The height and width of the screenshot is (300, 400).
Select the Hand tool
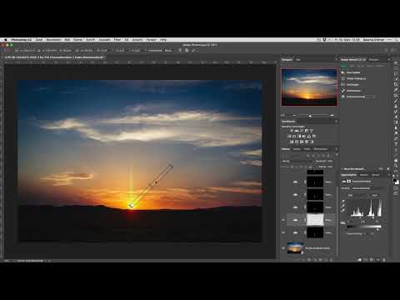[396, 160]
